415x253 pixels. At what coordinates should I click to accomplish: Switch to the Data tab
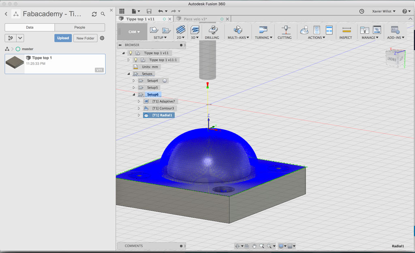pyautogui.click(x=30, y=27)
